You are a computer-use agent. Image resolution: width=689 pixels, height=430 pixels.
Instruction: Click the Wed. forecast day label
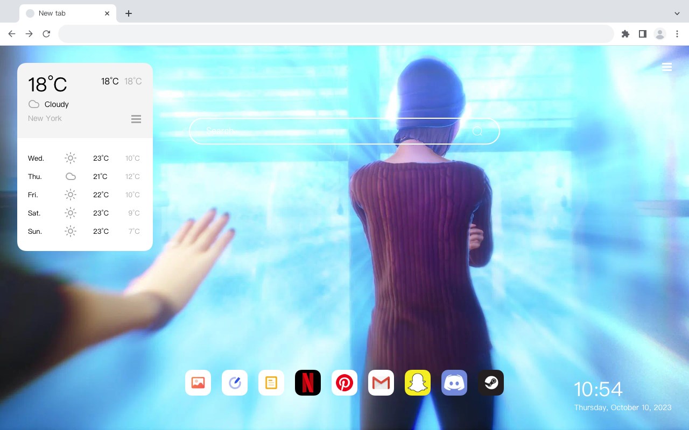tap(36, 158)
